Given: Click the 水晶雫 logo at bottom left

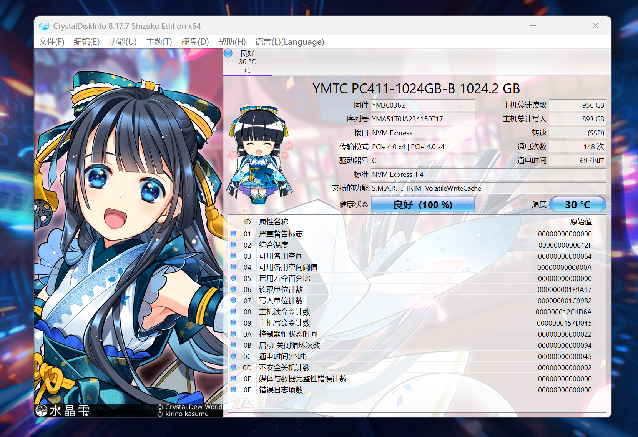Looking at the screenshot, I should tap(63, 410).
